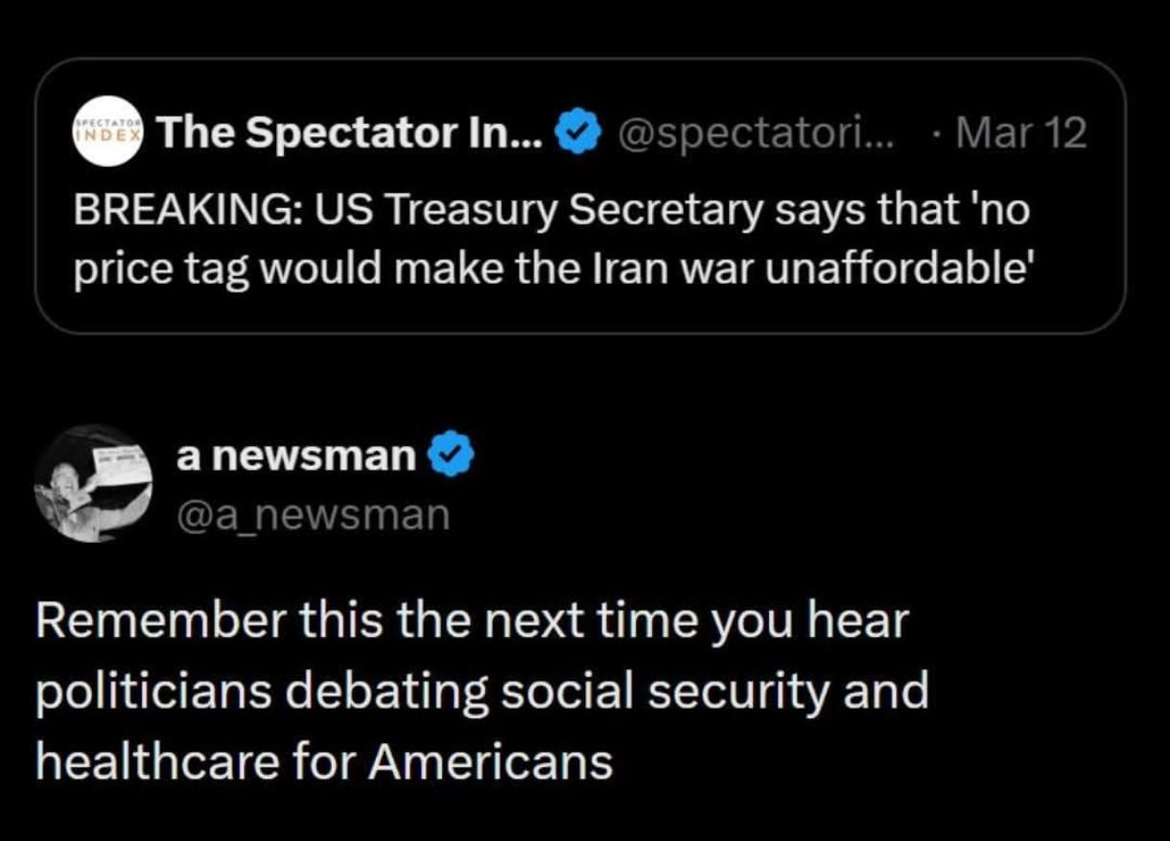This screenshot has height=841, width=1170.
Task: Click the line starting "Remember this"
Action: 471,622
